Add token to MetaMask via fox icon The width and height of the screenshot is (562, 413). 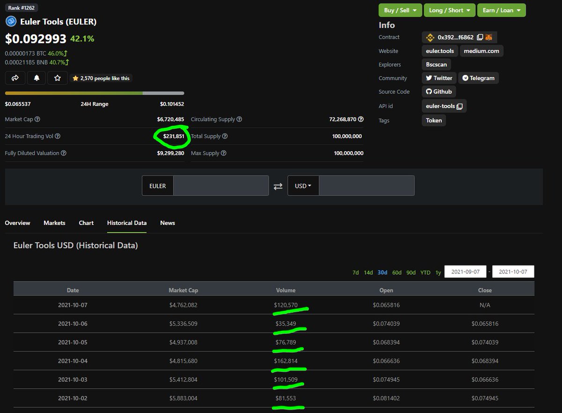[x=489, y=37]
